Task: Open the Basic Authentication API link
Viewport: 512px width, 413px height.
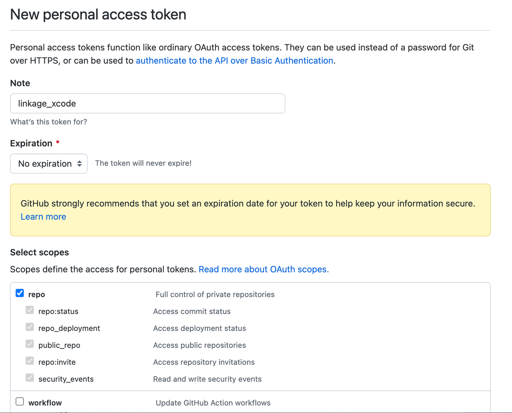Action: point(234,61)
